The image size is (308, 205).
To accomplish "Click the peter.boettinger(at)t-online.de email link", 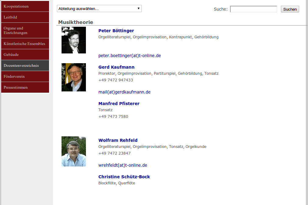I will pos(129,56).
